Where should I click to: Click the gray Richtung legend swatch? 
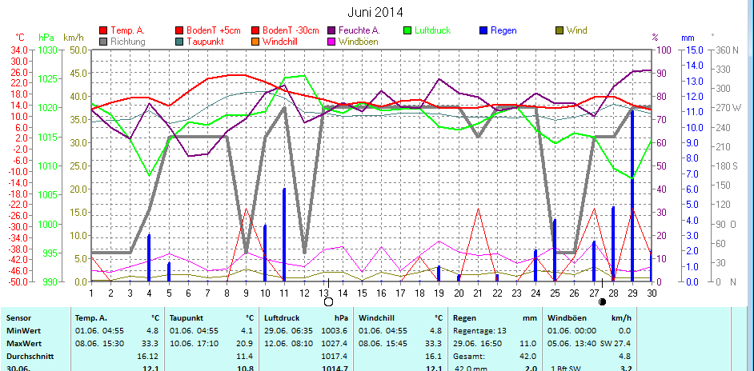[x=102, y=42]
